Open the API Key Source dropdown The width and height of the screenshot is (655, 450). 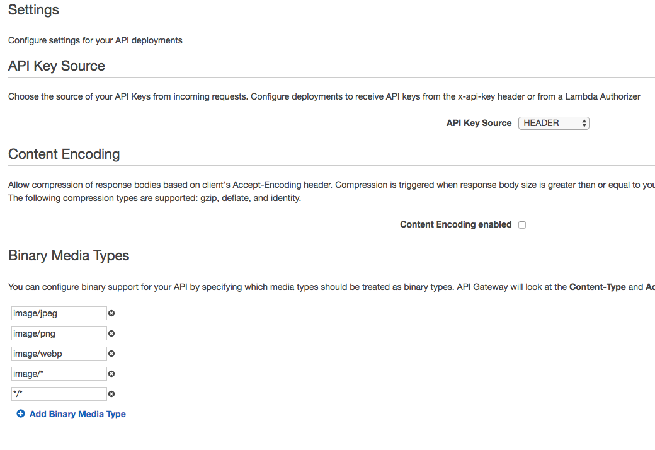click(554, 124)
